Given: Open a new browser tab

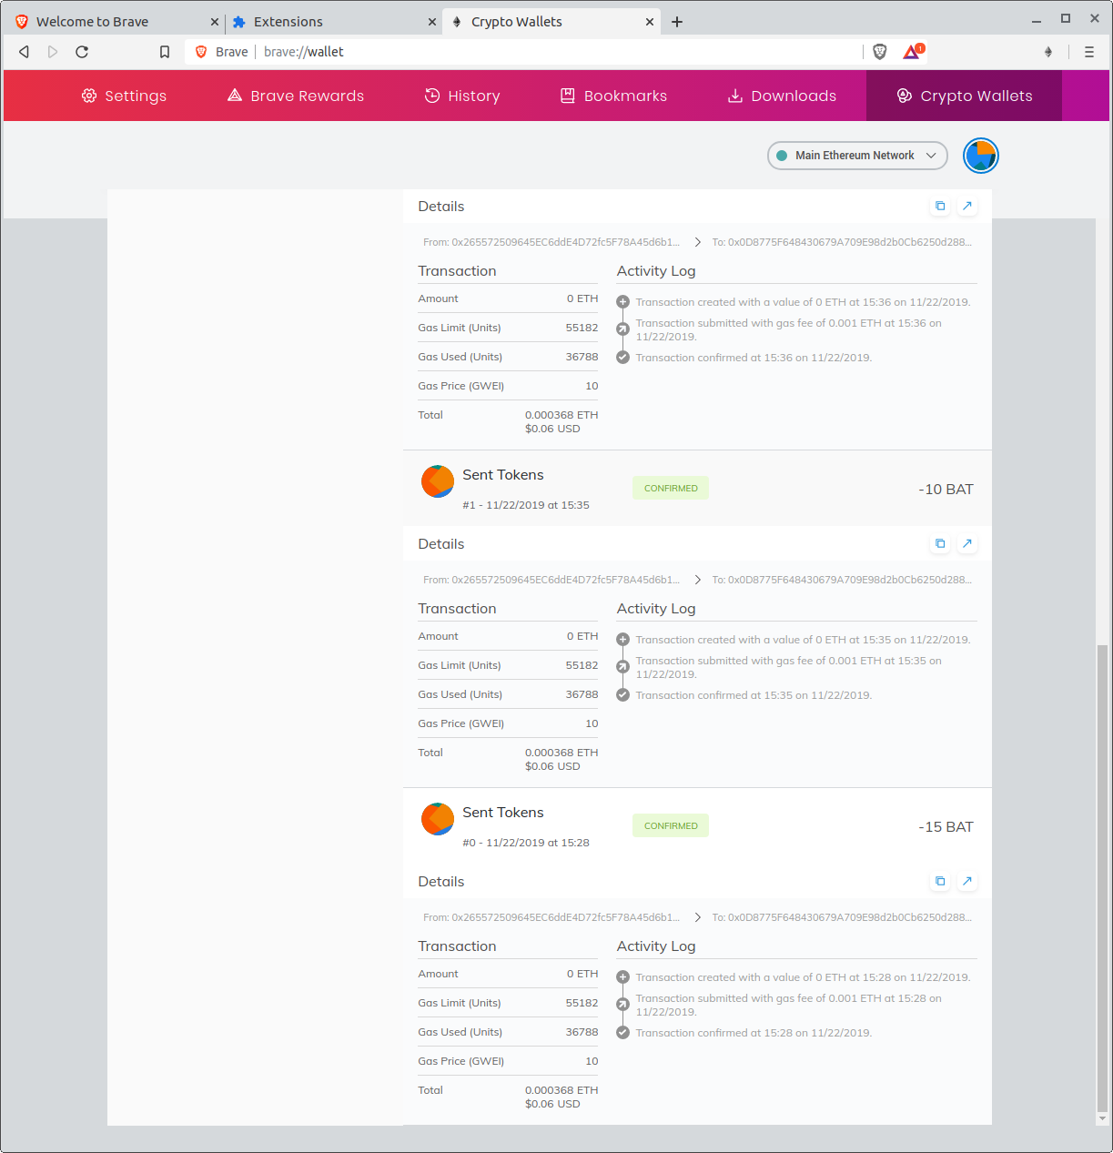Looking at the screenshot, I should coord(677,22).
